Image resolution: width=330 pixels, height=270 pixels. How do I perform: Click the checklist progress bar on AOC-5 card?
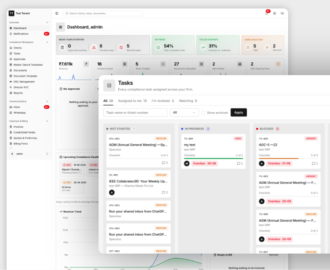288,158
